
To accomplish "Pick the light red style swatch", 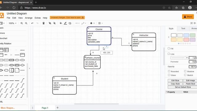I will pyautogui.click(x=186, y=40).
